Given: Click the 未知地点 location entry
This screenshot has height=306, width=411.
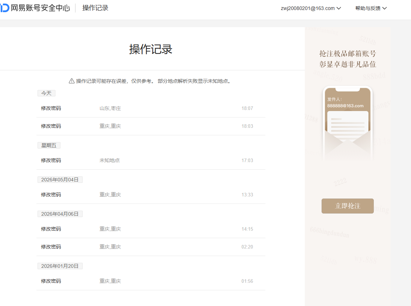Looking at the screenshot, I should [x=109, y=160].
